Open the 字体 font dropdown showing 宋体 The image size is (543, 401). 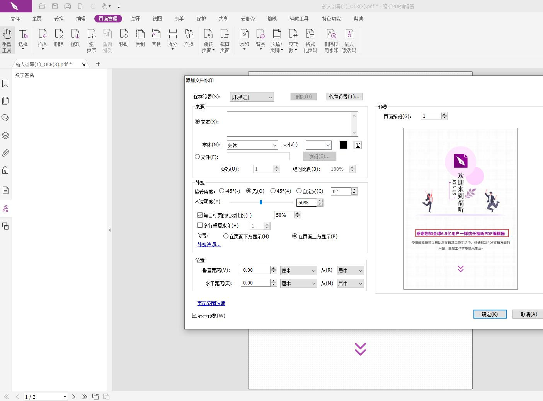pyautogui.click(x=252, y=145)
